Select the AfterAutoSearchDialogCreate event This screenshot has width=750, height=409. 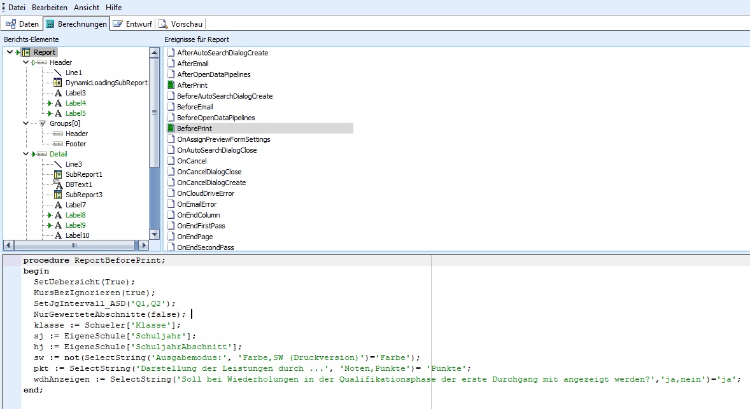point(222,53)
